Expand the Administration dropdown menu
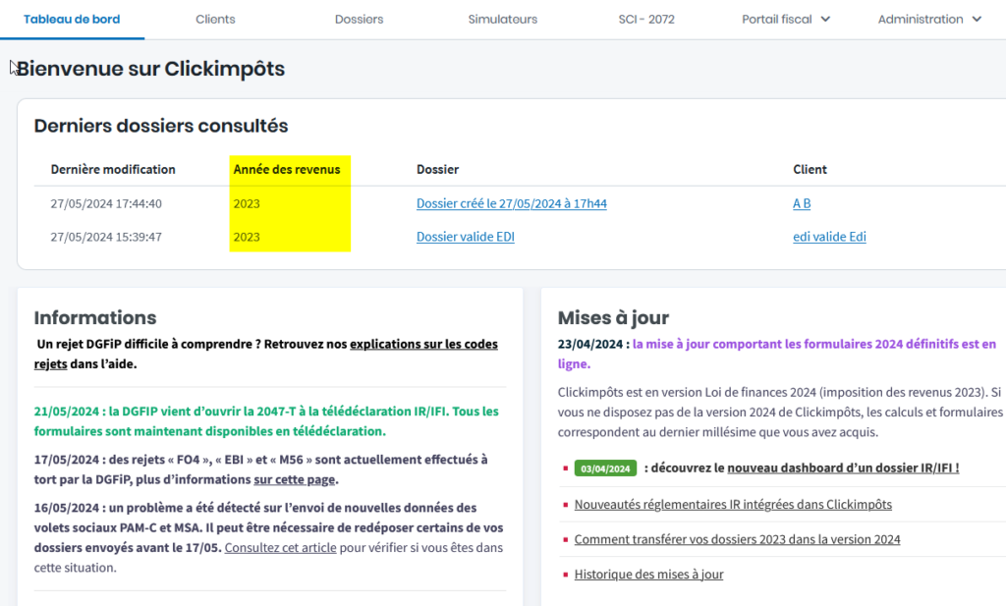This screenshot has height=606, width=1006. coord(929,19)
